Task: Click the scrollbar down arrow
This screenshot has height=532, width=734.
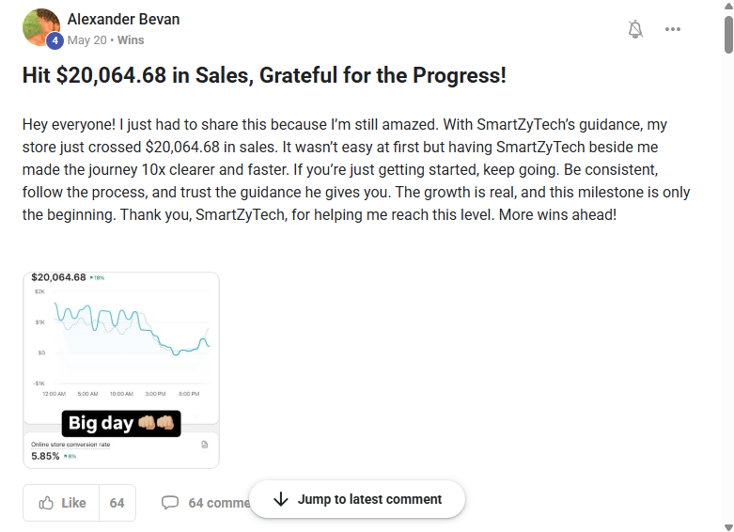Action: (x=727, y=524)
